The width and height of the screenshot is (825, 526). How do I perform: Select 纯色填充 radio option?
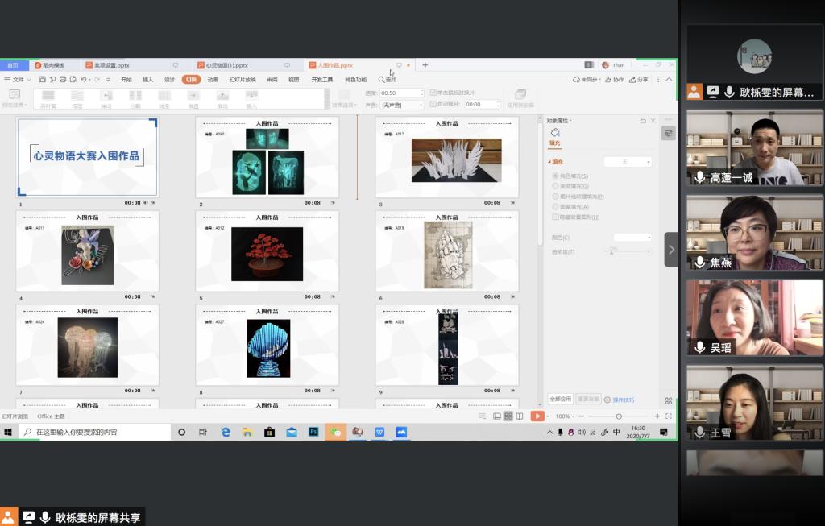pyautogui.click(x=555, y=176)
